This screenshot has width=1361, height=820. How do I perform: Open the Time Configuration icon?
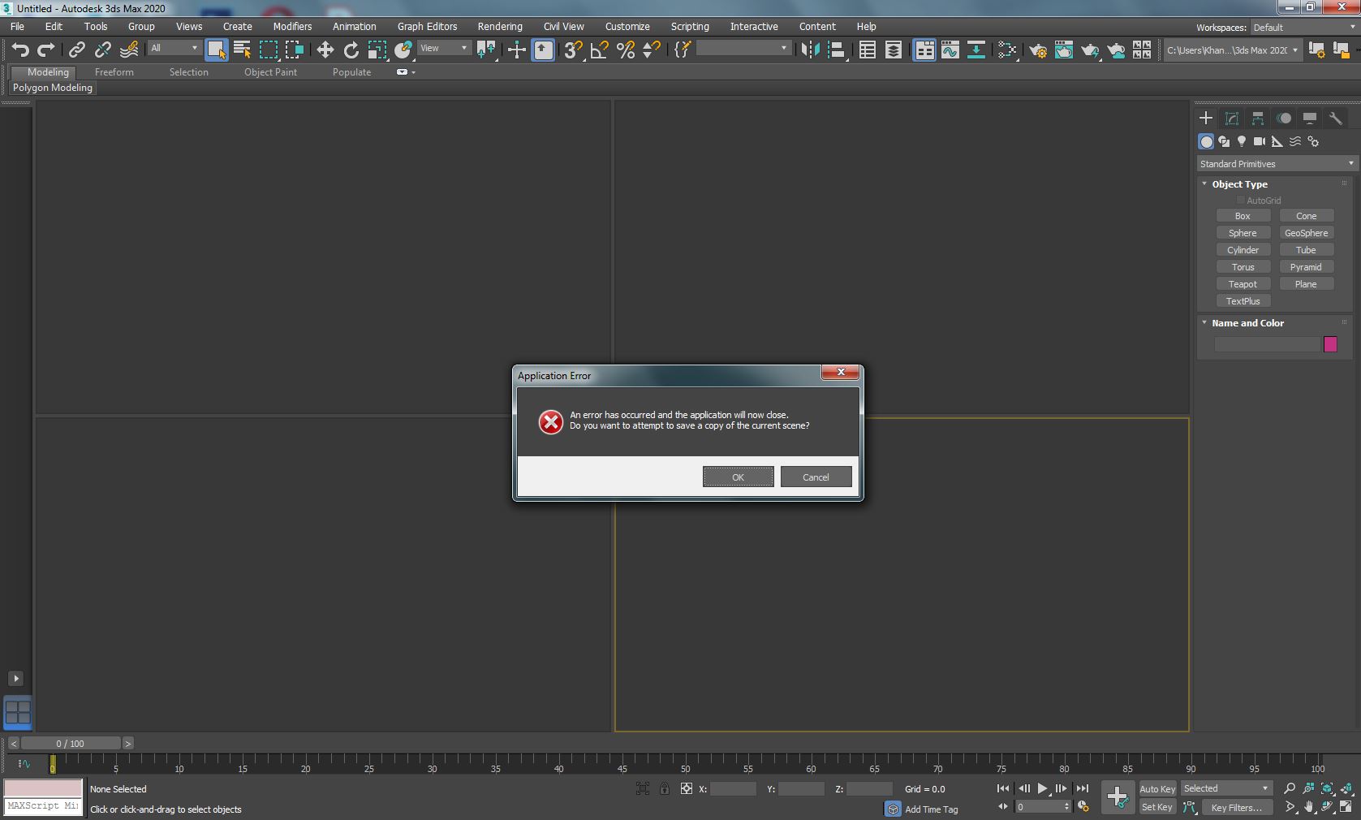coord(1083,807)
